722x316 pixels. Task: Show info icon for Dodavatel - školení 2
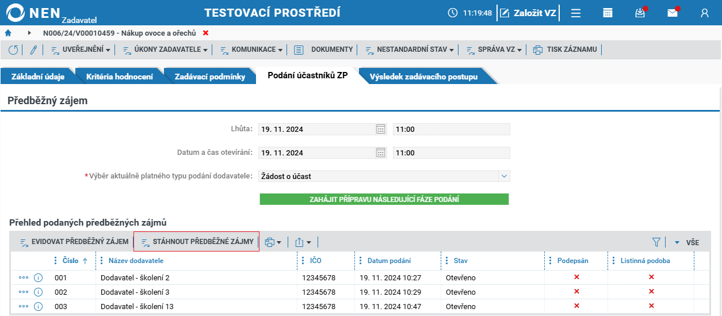point(39,277)
